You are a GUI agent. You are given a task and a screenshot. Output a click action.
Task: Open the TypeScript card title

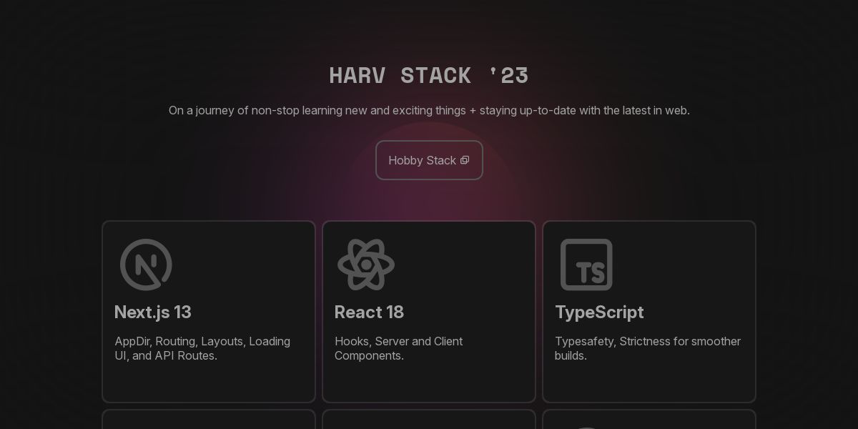pos(599,312)
